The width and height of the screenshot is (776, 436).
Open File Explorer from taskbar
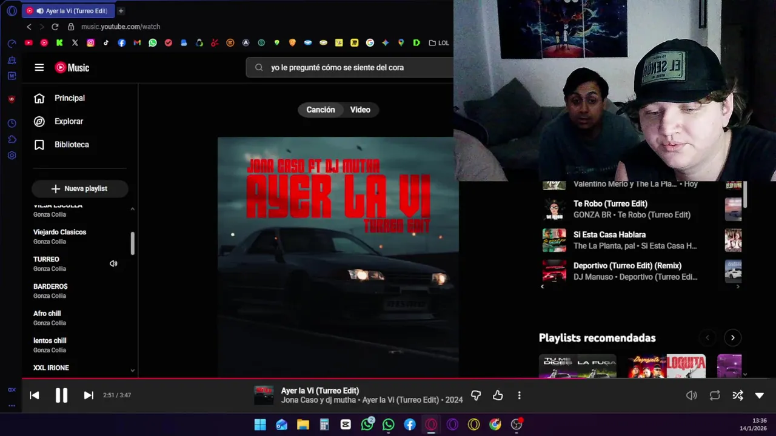point(303,424)
